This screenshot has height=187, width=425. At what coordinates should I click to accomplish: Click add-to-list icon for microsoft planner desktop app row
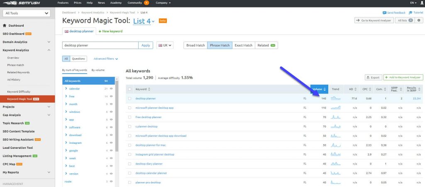[305, 108]
